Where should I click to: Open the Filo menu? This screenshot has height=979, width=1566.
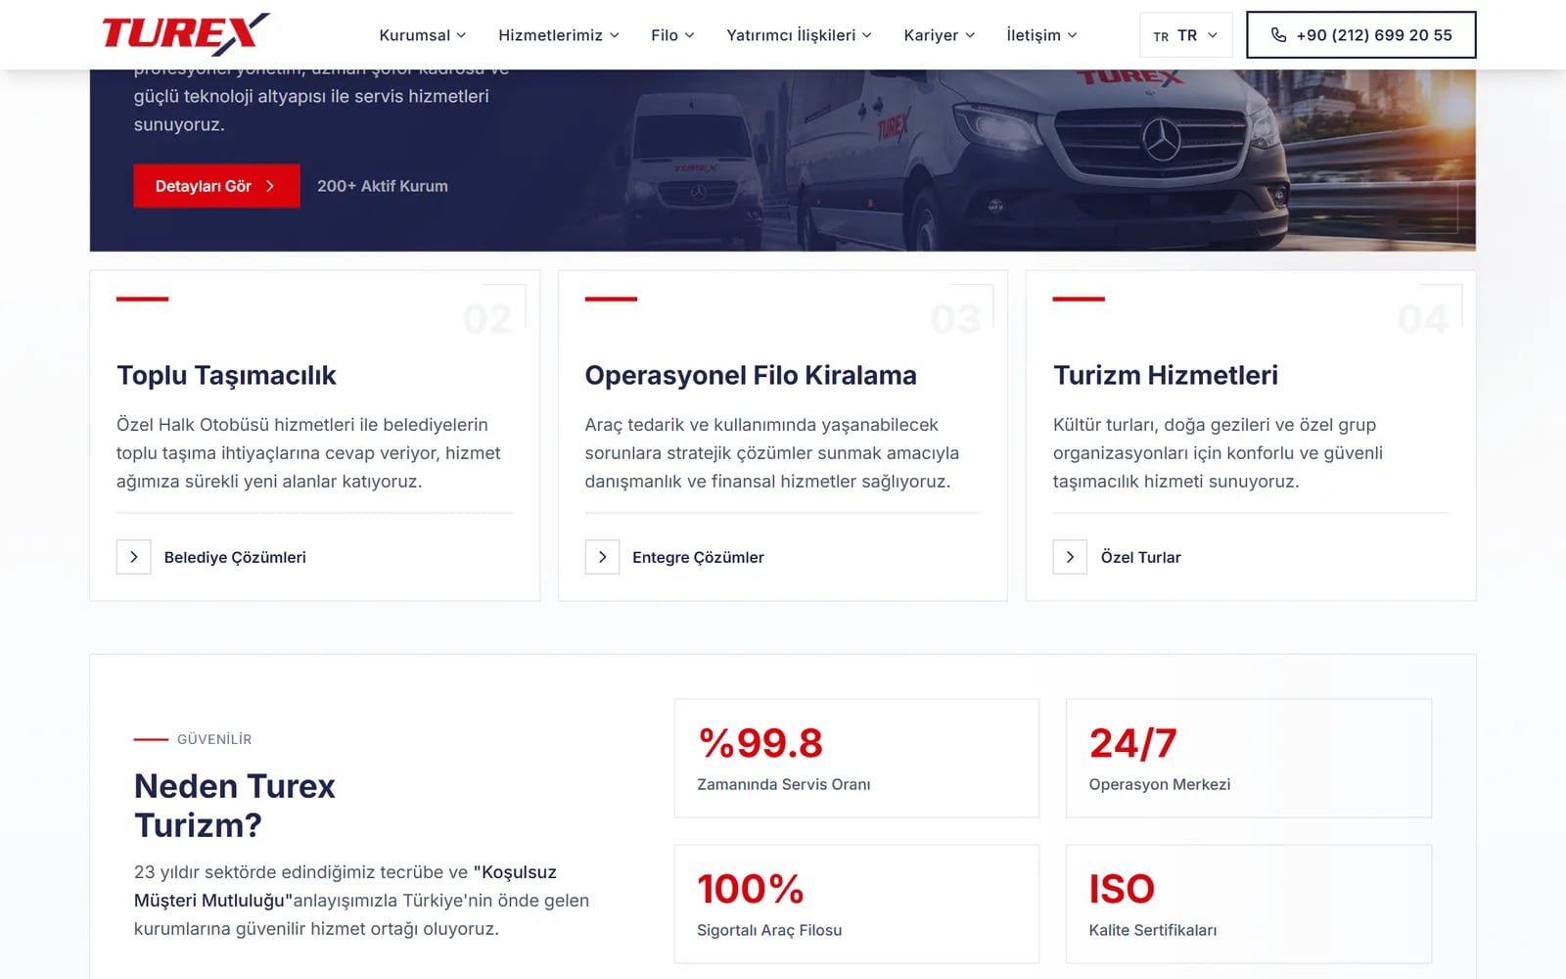[x=672, y=35]
